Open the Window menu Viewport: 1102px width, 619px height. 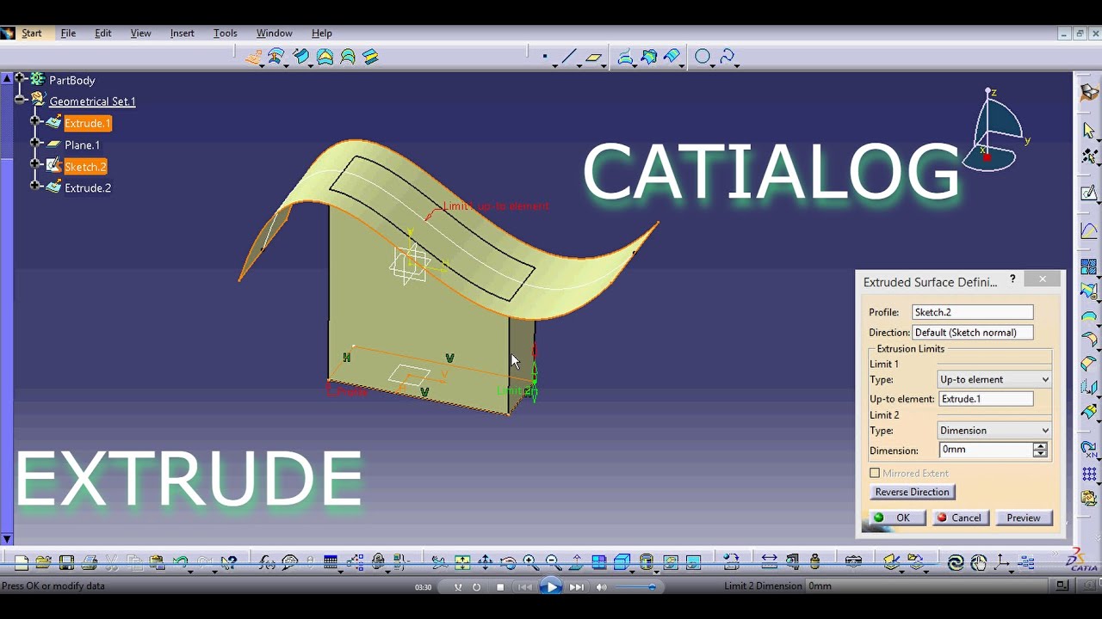coord(274,33)
